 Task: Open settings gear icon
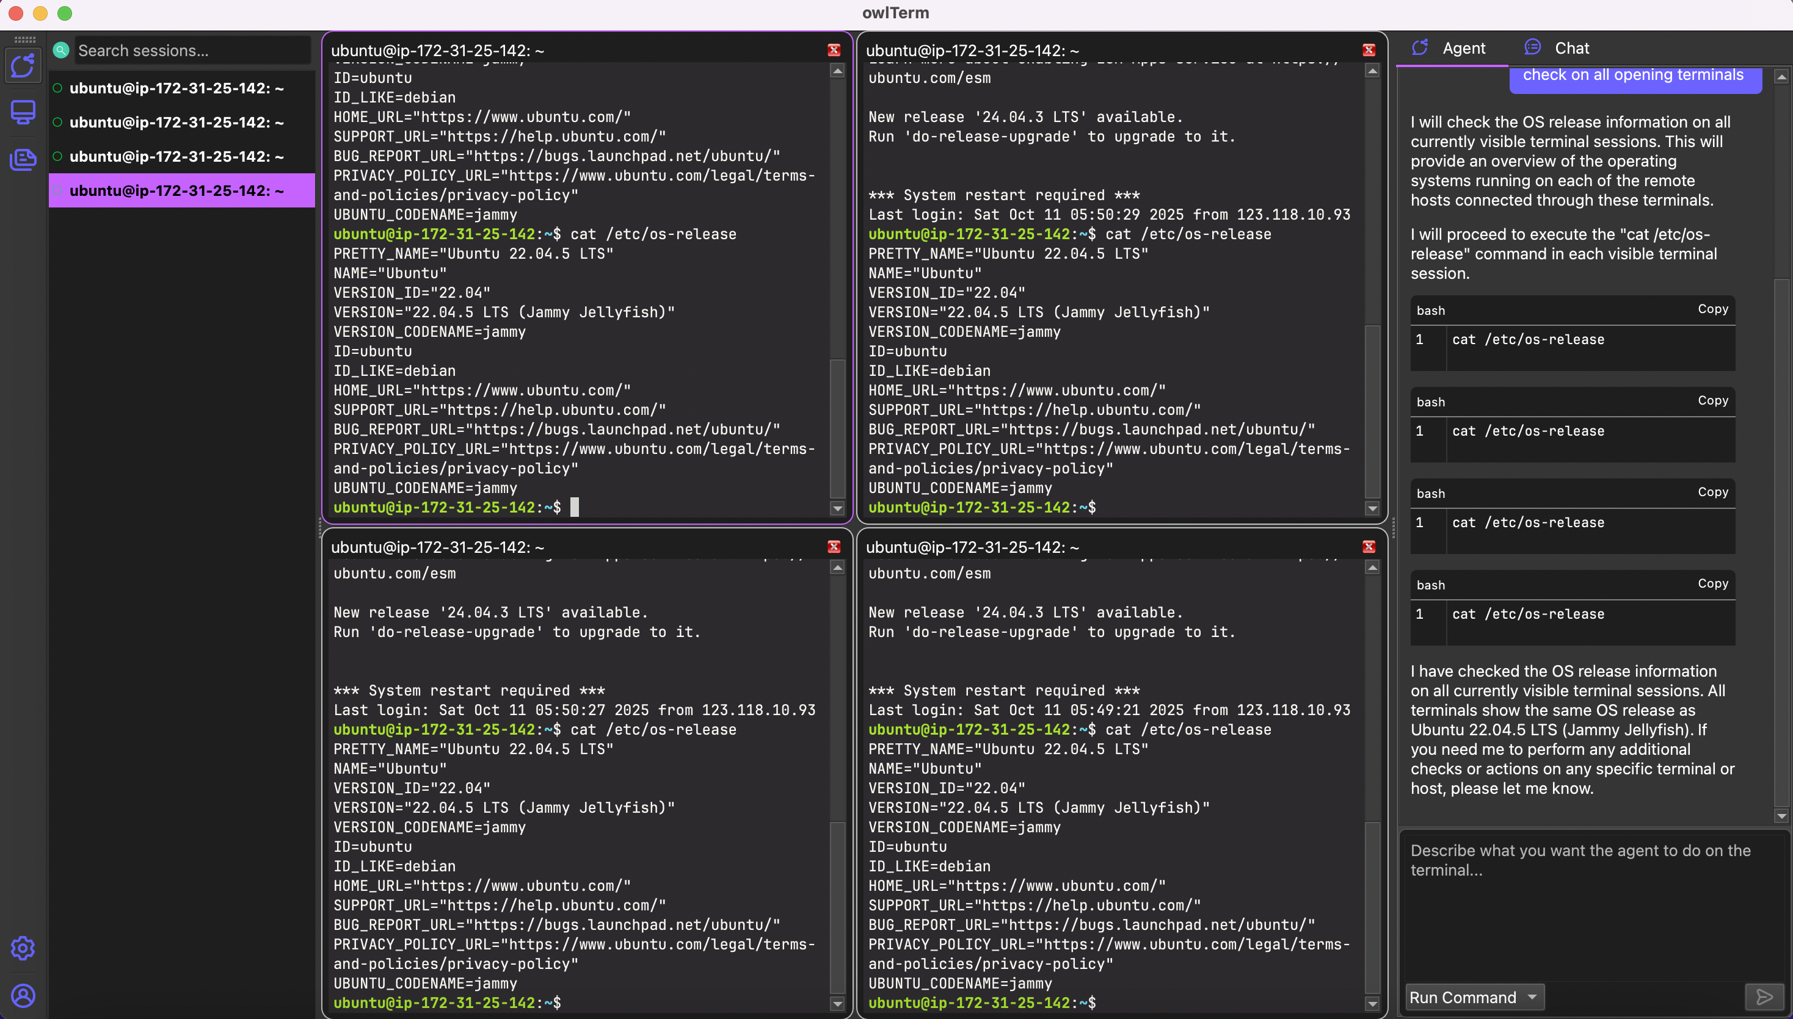pyautogui.click(x=23, y=948)
